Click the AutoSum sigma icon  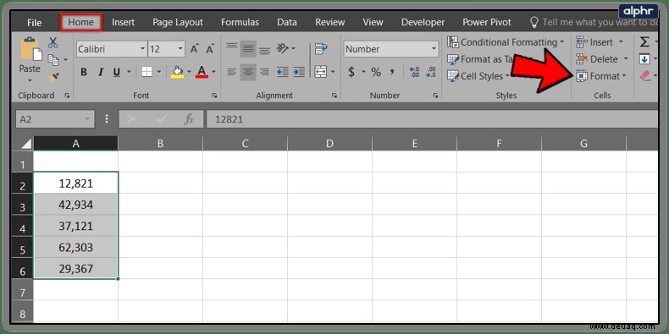coord(644,41)
